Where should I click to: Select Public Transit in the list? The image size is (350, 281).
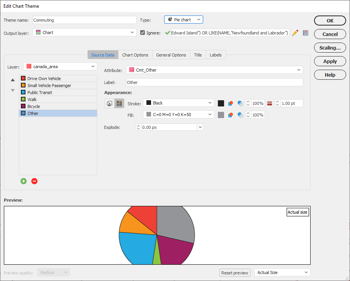[58, 93]
